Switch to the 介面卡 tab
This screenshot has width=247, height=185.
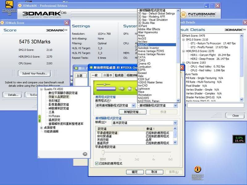(107, 75)
